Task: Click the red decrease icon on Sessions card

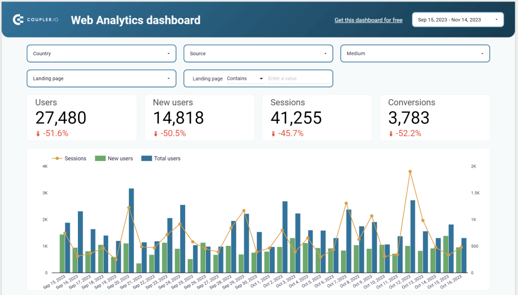Action: tap(273, 133)
